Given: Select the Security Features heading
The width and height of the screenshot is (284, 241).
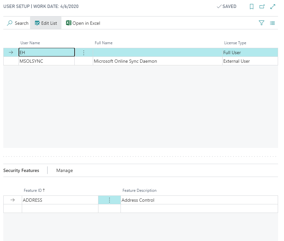Looking at the screenshot, I should (x=21, y=170).
